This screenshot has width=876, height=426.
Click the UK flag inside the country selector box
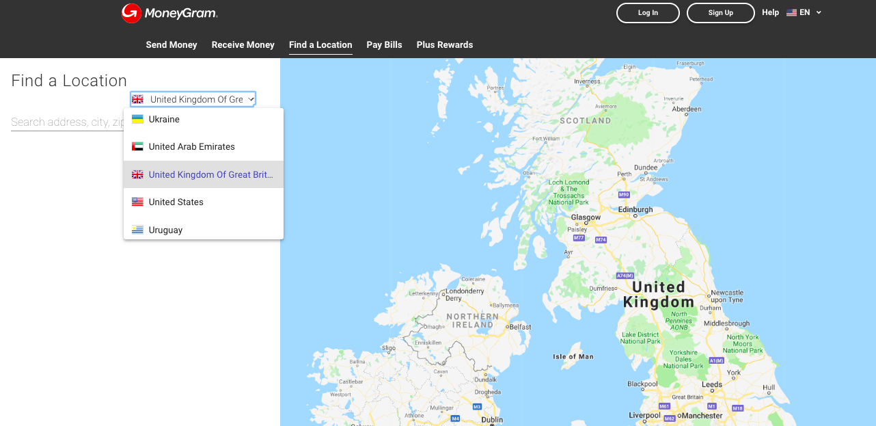136,98
